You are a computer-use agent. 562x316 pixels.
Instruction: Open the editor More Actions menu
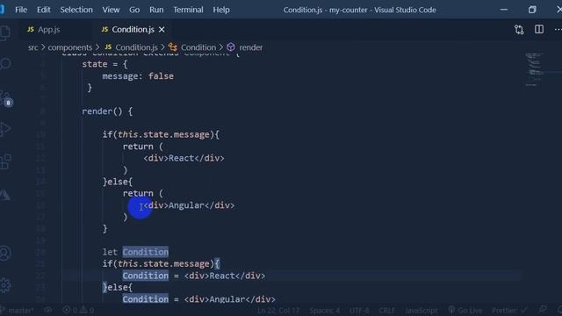coord(558,29)
